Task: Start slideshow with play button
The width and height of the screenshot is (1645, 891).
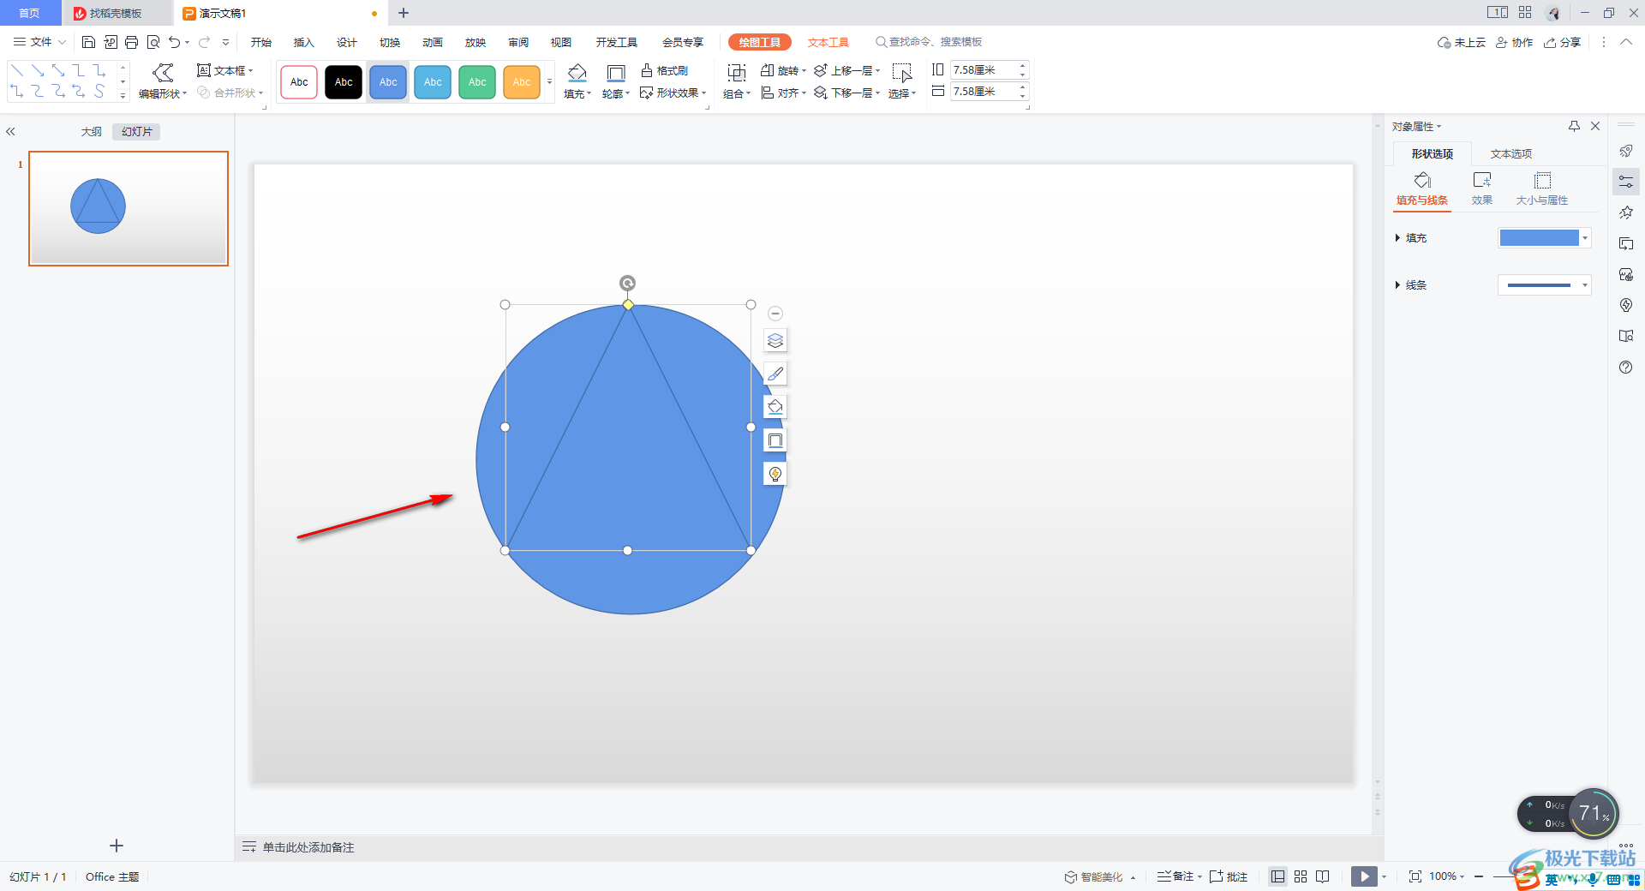Action: tap(1364, 876)
